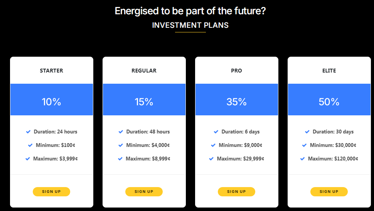Sign up for the Regular plan

click(x=144, y=192)
